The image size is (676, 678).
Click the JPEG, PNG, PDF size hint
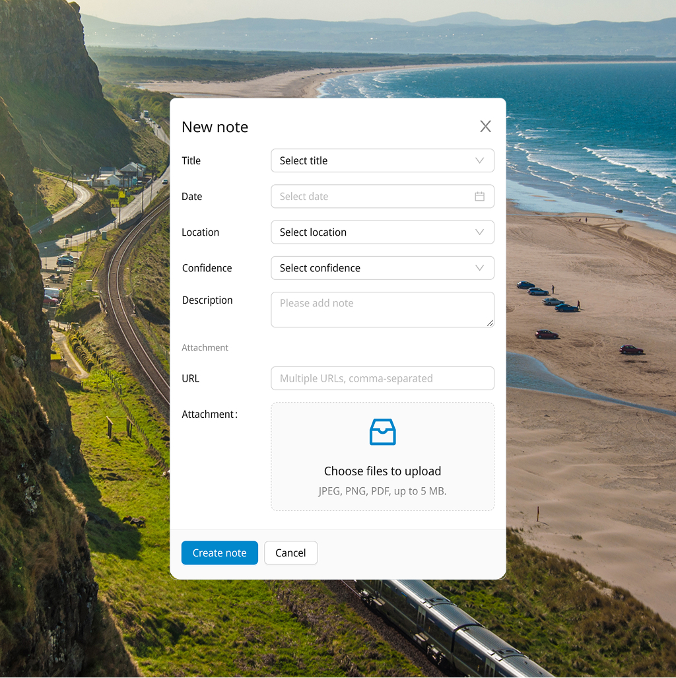(382, 491)
